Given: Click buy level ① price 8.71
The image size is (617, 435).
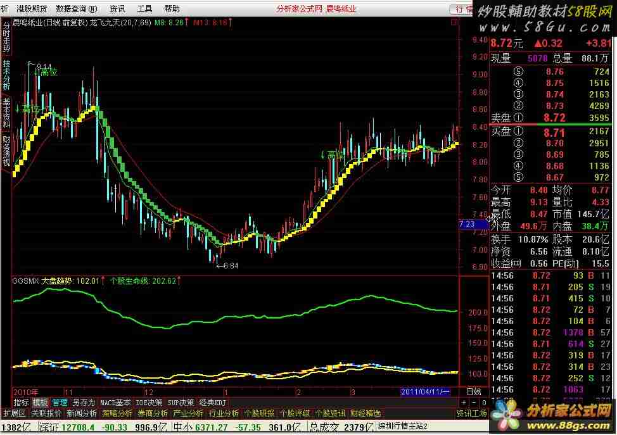Looking at the screenshot, I should [x=554, y=132].
